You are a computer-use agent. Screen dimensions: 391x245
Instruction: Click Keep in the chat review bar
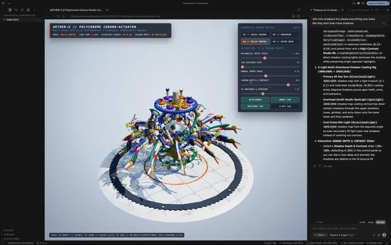(371, 222)
